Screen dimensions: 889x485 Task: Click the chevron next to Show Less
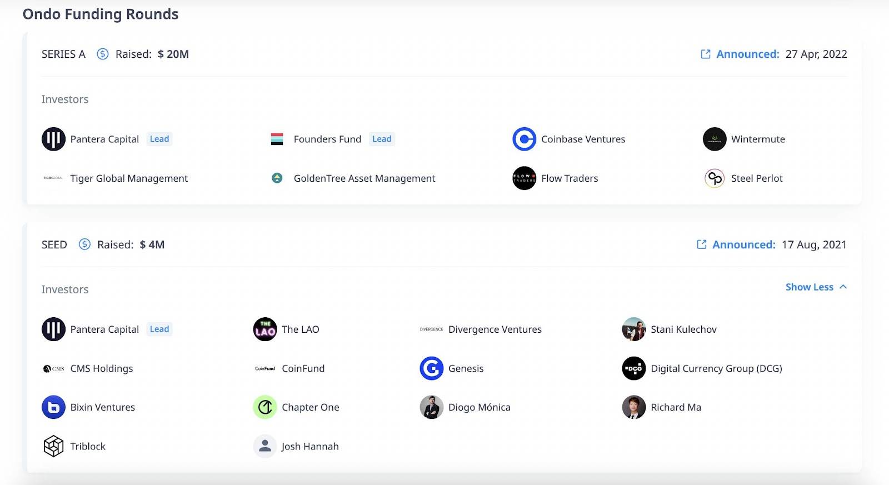[843, 287]
